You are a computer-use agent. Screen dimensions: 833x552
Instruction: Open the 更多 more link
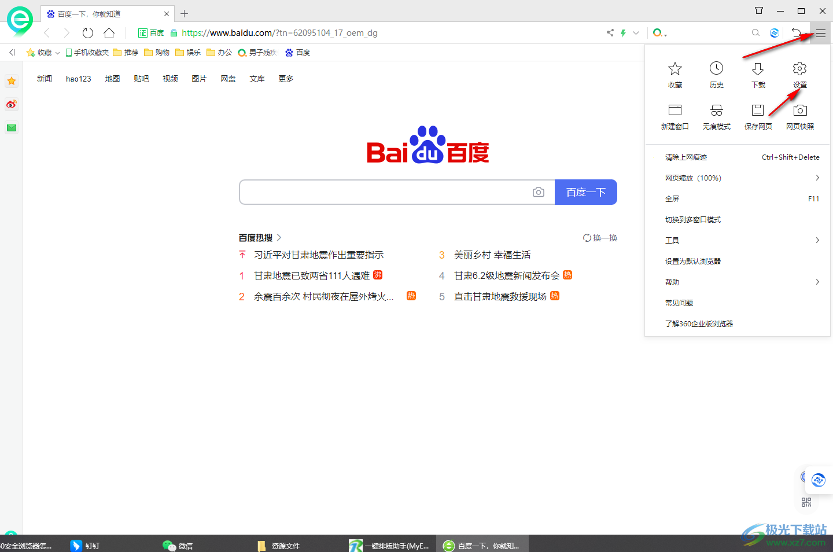pos(286,79)
